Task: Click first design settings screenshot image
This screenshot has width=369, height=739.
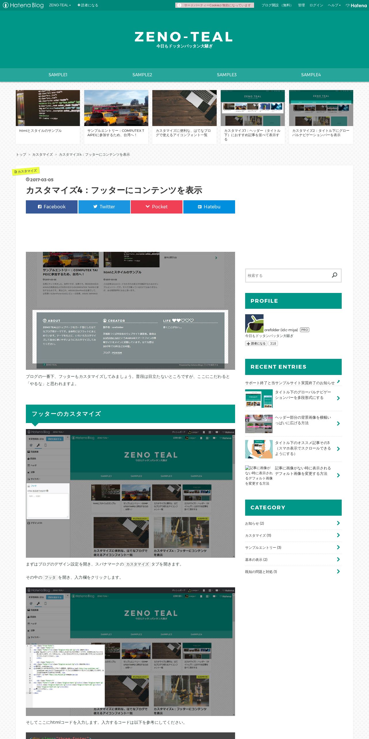Action: click(x=130, y=493)
